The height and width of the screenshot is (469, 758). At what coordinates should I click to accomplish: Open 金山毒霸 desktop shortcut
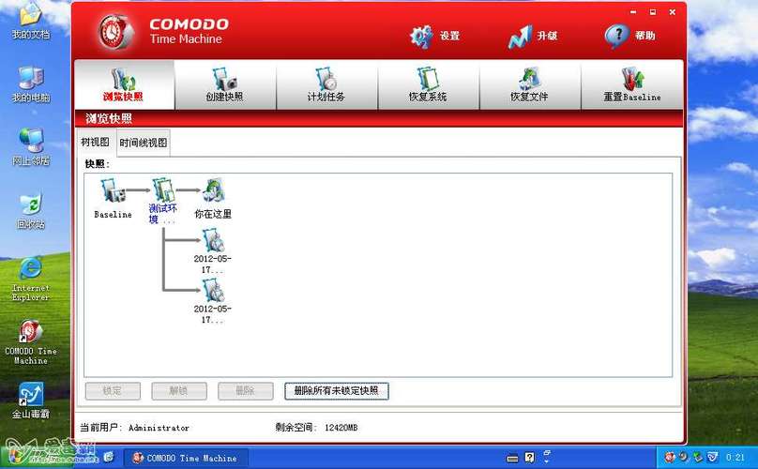tap(31, 401)
